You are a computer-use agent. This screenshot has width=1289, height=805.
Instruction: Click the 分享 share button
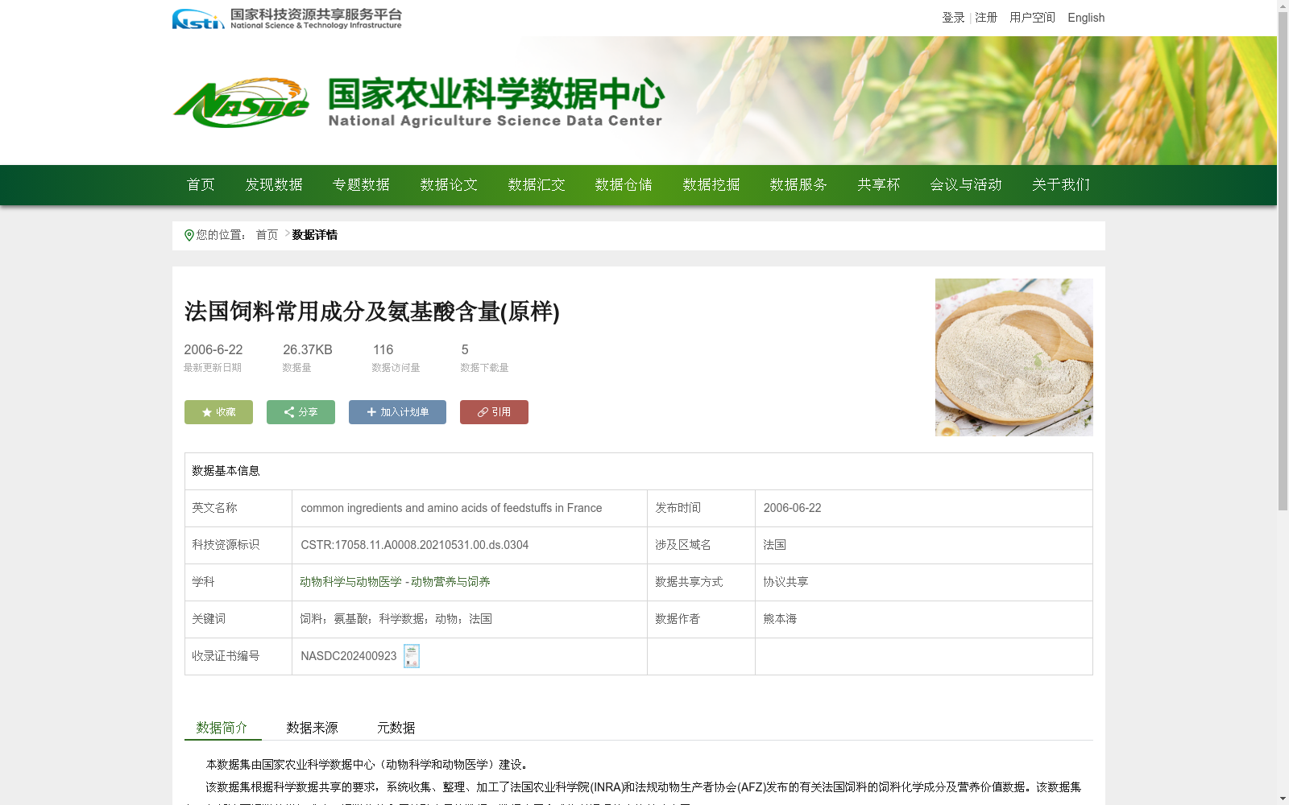click(300, 412)
